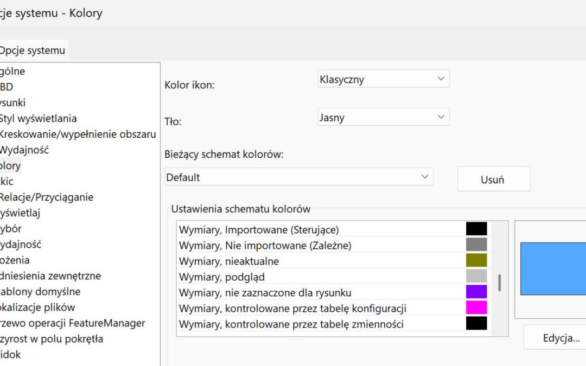The height and width of the screenshot is (366, 586).
Task: Click the color list scrollbar thumb
Action: [499, 282]
